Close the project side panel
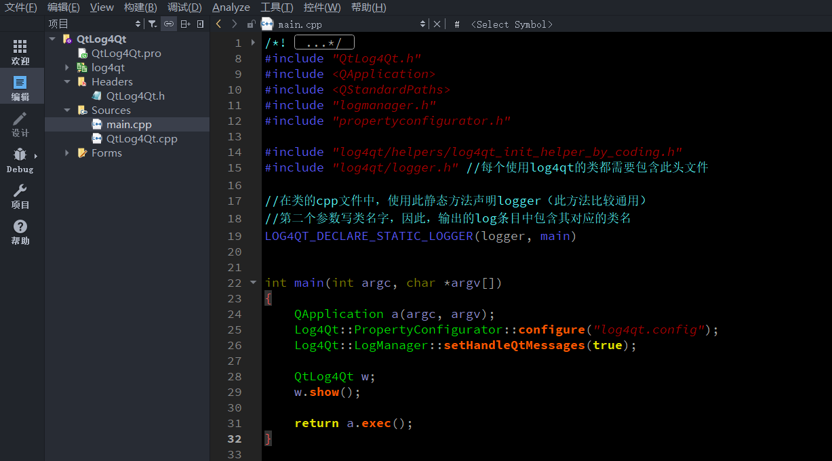Image resolution: width=832 pixels, height=461 pixels. point(201,24)
